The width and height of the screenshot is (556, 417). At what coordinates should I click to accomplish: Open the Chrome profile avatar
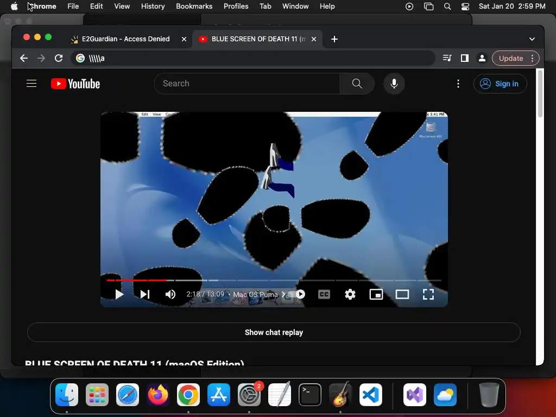tap(482, 58)
